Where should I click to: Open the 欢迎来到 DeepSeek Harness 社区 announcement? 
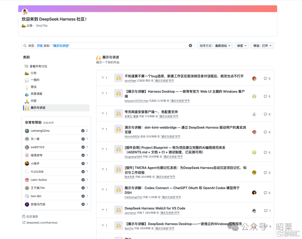click(x=54, y=19)
